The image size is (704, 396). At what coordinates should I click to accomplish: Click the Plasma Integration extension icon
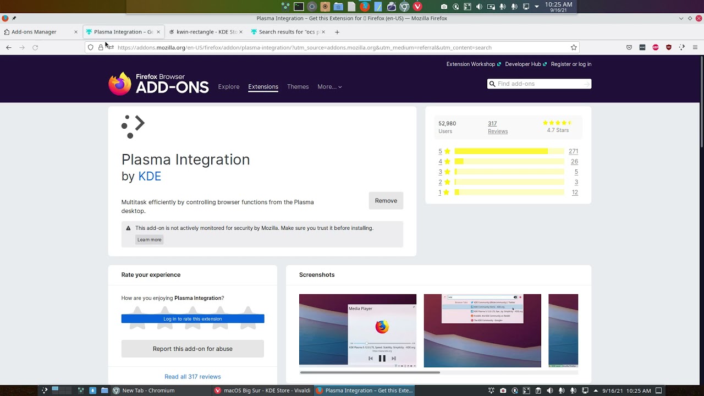click(133, 127)
